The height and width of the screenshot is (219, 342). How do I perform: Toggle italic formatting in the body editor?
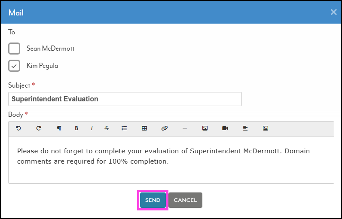[x=92, y=128]
